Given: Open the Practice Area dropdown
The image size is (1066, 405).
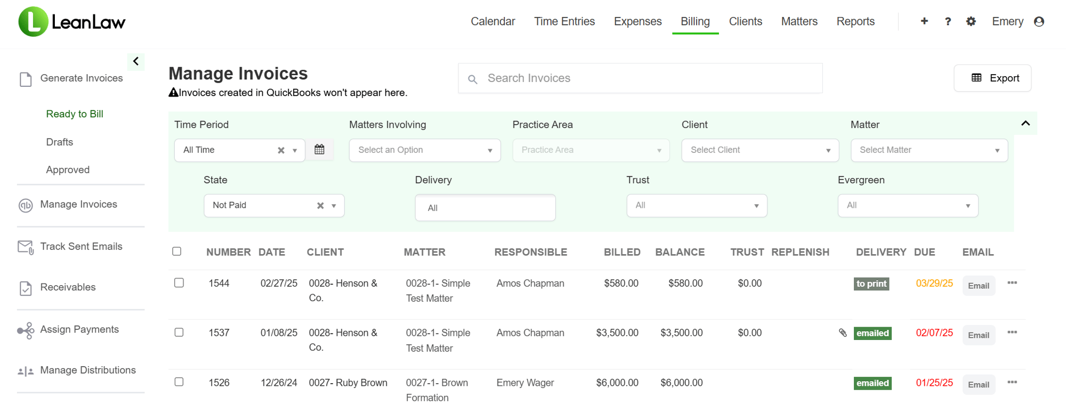Looking at the screenshot, I should [591, 150].
